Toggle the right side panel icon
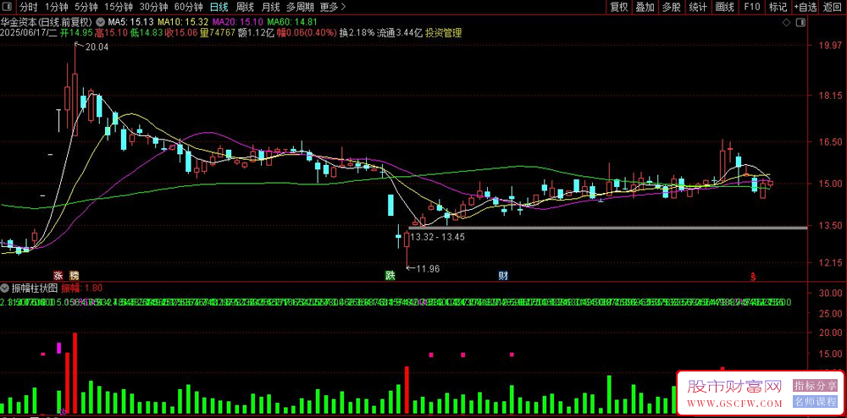This screenshot has height=418, width=847. [800, 23]
